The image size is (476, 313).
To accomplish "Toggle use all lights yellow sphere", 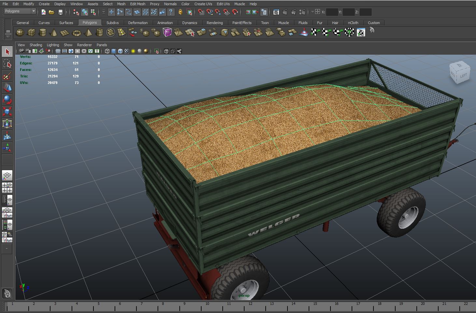I will pyautogui.click(x=133, y=51).
